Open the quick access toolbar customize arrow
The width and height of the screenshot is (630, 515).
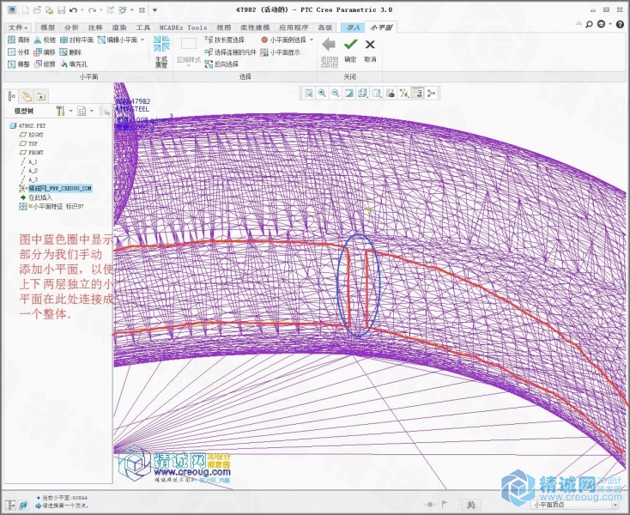pyautogui.click(x=154, y=9)
